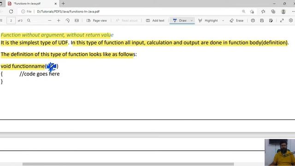Screen dimensions: 295x166
Task: Click the page number field
Action: [x=11, y=20]
